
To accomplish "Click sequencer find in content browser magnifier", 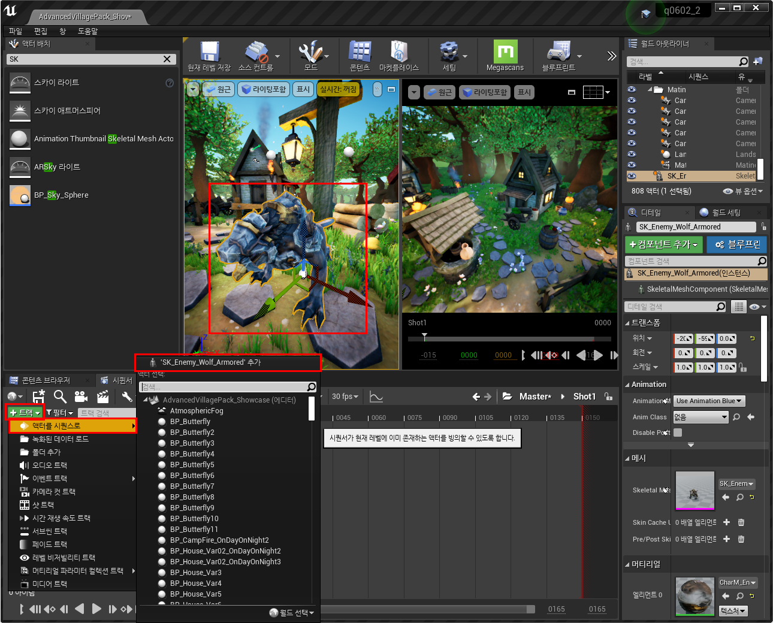I will (60, 396).
